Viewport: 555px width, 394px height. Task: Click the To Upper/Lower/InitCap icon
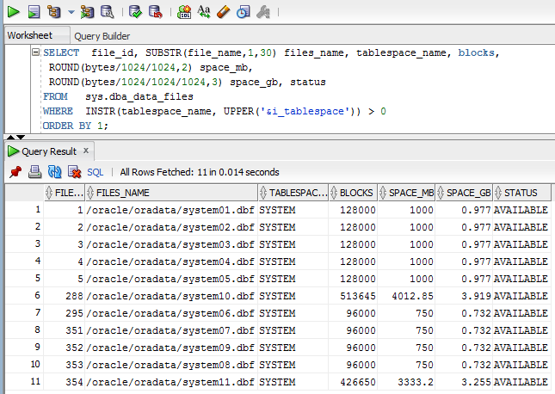click(x=204, y=12)
